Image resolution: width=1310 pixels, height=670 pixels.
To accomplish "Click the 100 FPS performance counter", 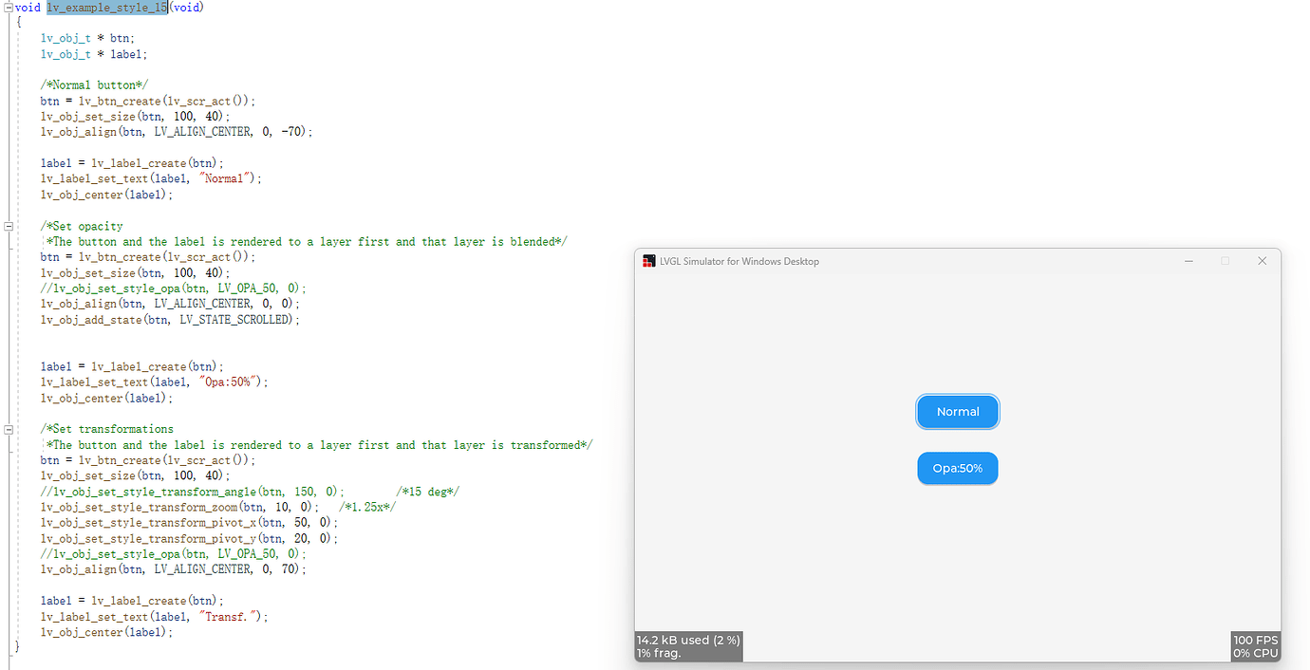I will pos(1255,640).
